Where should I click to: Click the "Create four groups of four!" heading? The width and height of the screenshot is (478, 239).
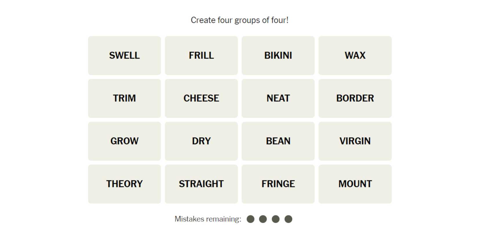pos(239,20)
